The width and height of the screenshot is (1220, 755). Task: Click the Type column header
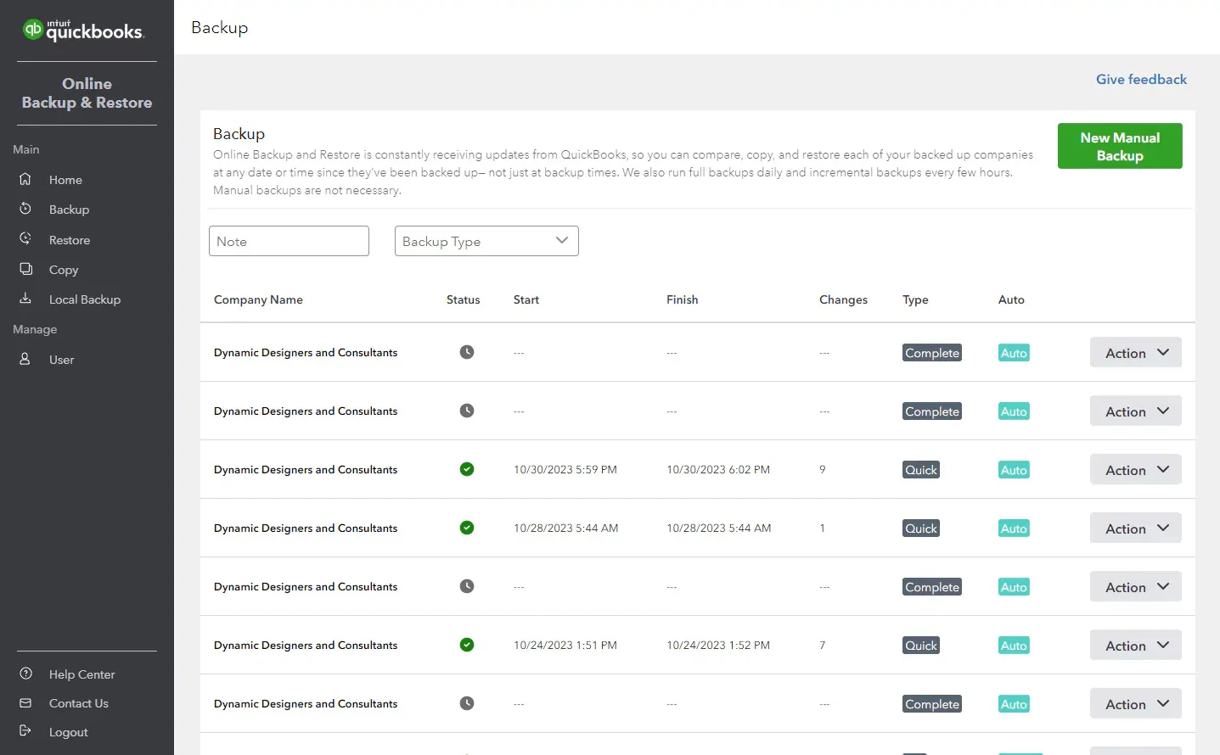pyautogui.click(x=915, y=299)
